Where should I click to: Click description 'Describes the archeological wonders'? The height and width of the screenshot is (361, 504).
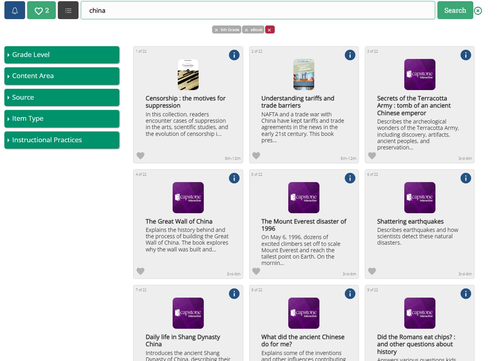(x=418, y=135)
